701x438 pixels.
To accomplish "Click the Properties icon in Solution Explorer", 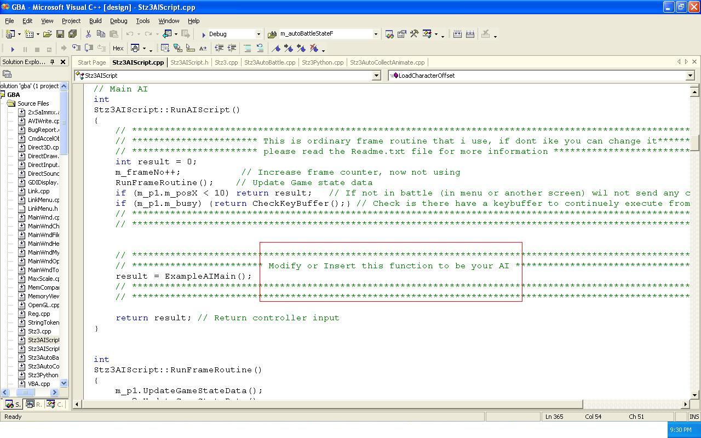I will click(7, 74).
